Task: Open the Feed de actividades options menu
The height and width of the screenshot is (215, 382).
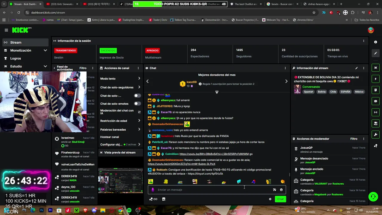Action: click(x=93, y=68)
